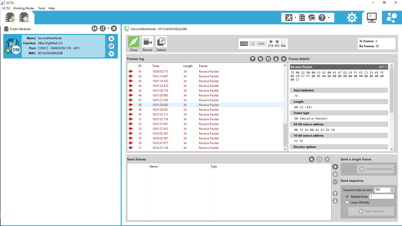
Task: Click the module list info icon
Action: point(95,28)
